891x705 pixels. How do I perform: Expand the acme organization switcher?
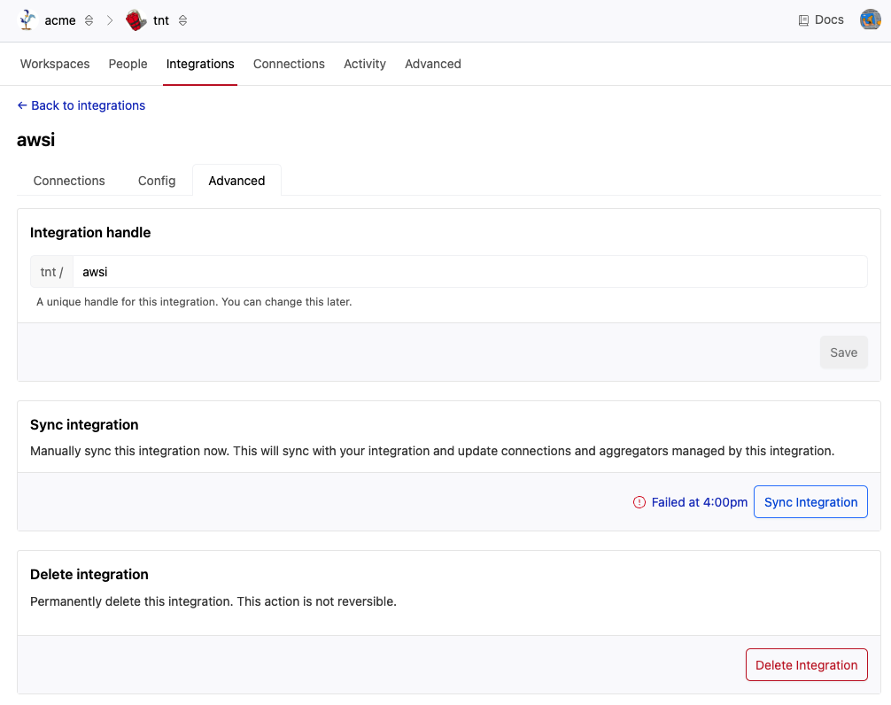click(x=89, y=20)
